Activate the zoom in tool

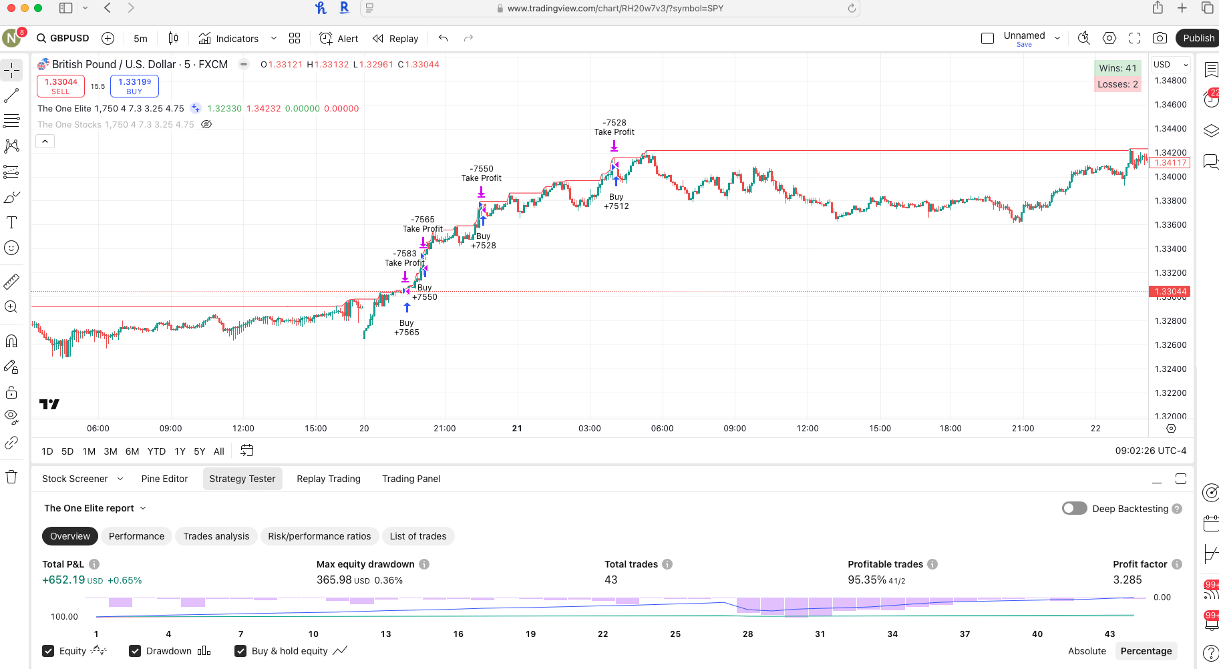tap(11, 307)
